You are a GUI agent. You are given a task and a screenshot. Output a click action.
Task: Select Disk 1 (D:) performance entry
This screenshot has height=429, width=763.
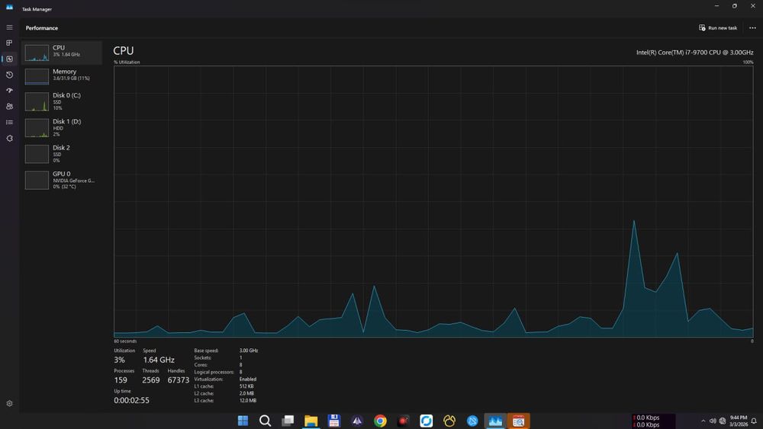coord(61,128)
